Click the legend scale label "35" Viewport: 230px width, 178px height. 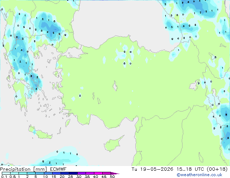coord(87,177)
